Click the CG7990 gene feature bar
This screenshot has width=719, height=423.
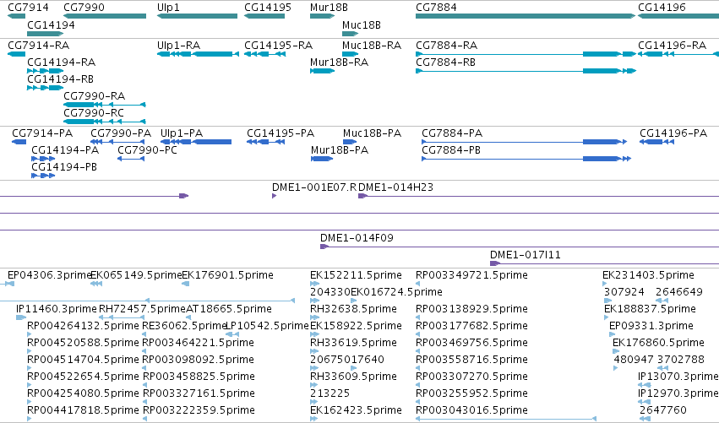105,16
